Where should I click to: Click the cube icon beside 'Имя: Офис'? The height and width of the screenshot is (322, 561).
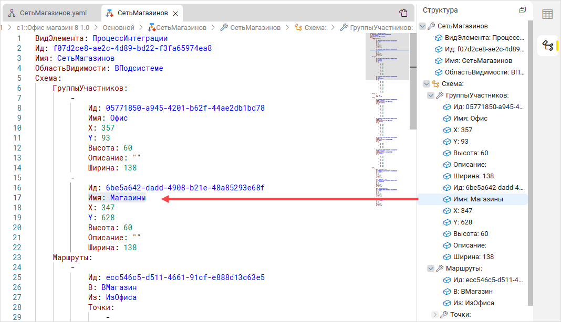(447, 119)
